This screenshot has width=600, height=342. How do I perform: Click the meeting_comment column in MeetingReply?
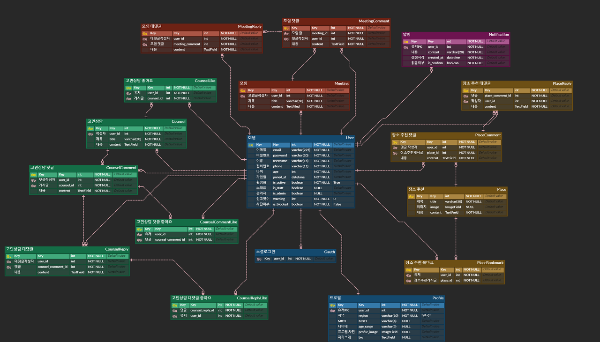(187, 44)
